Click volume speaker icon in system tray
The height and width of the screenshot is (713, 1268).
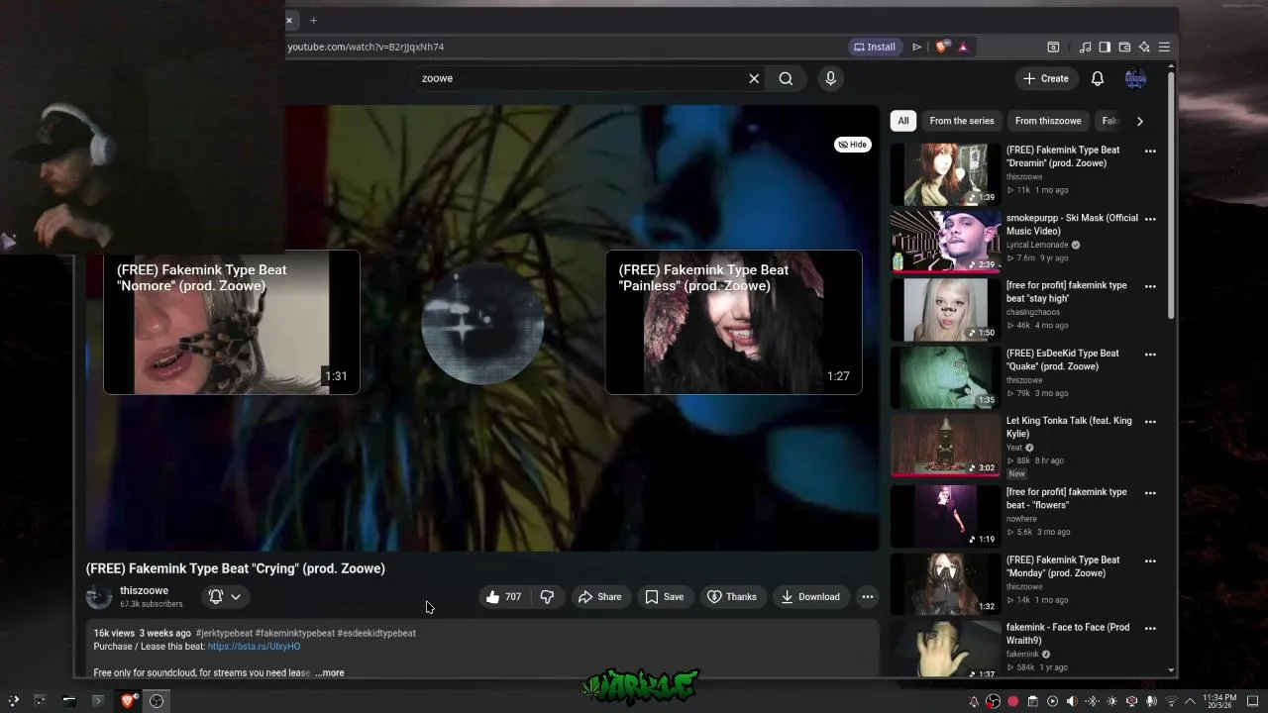point(1071,701)
